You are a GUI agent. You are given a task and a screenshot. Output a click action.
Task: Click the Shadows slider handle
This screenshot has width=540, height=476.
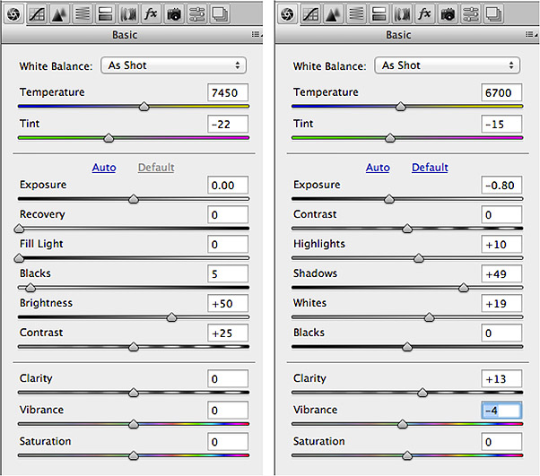point(464,288)
